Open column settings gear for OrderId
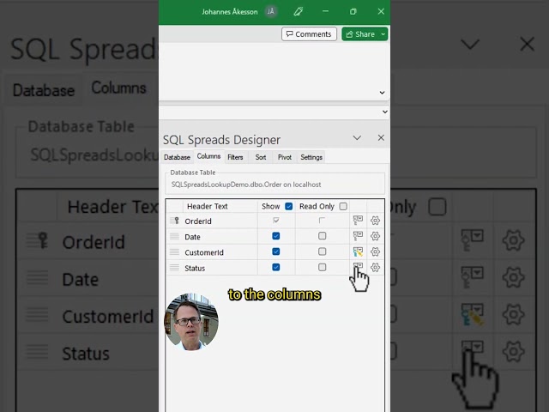Image resolution: width=549 pixels, height=412 pixels. (375, 221)
